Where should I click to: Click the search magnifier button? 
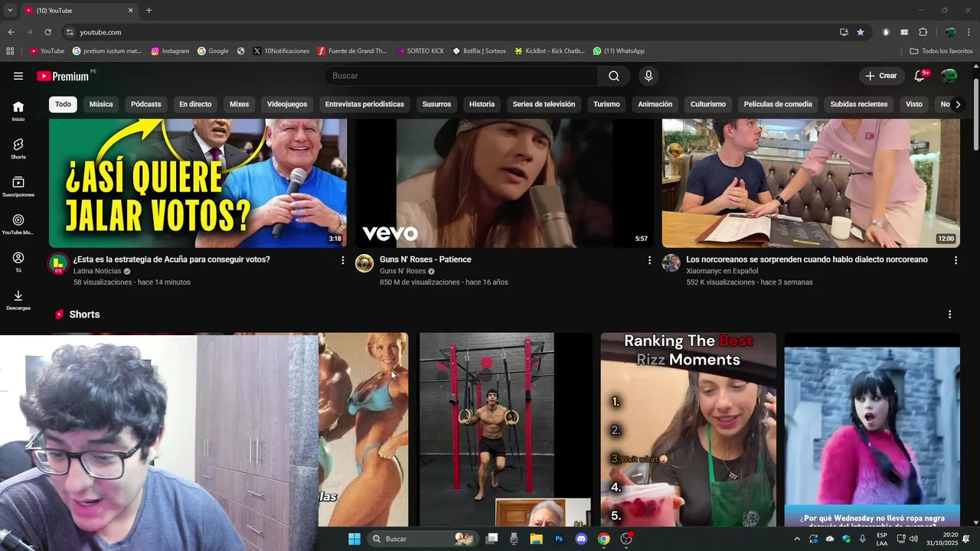pos(614,76)
